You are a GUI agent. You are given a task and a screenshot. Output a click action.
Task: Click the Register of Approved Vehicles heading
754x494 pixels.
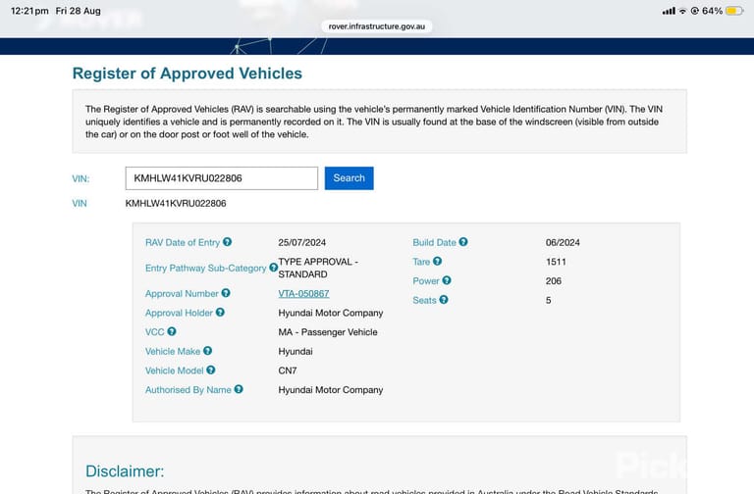coord(188,73)
